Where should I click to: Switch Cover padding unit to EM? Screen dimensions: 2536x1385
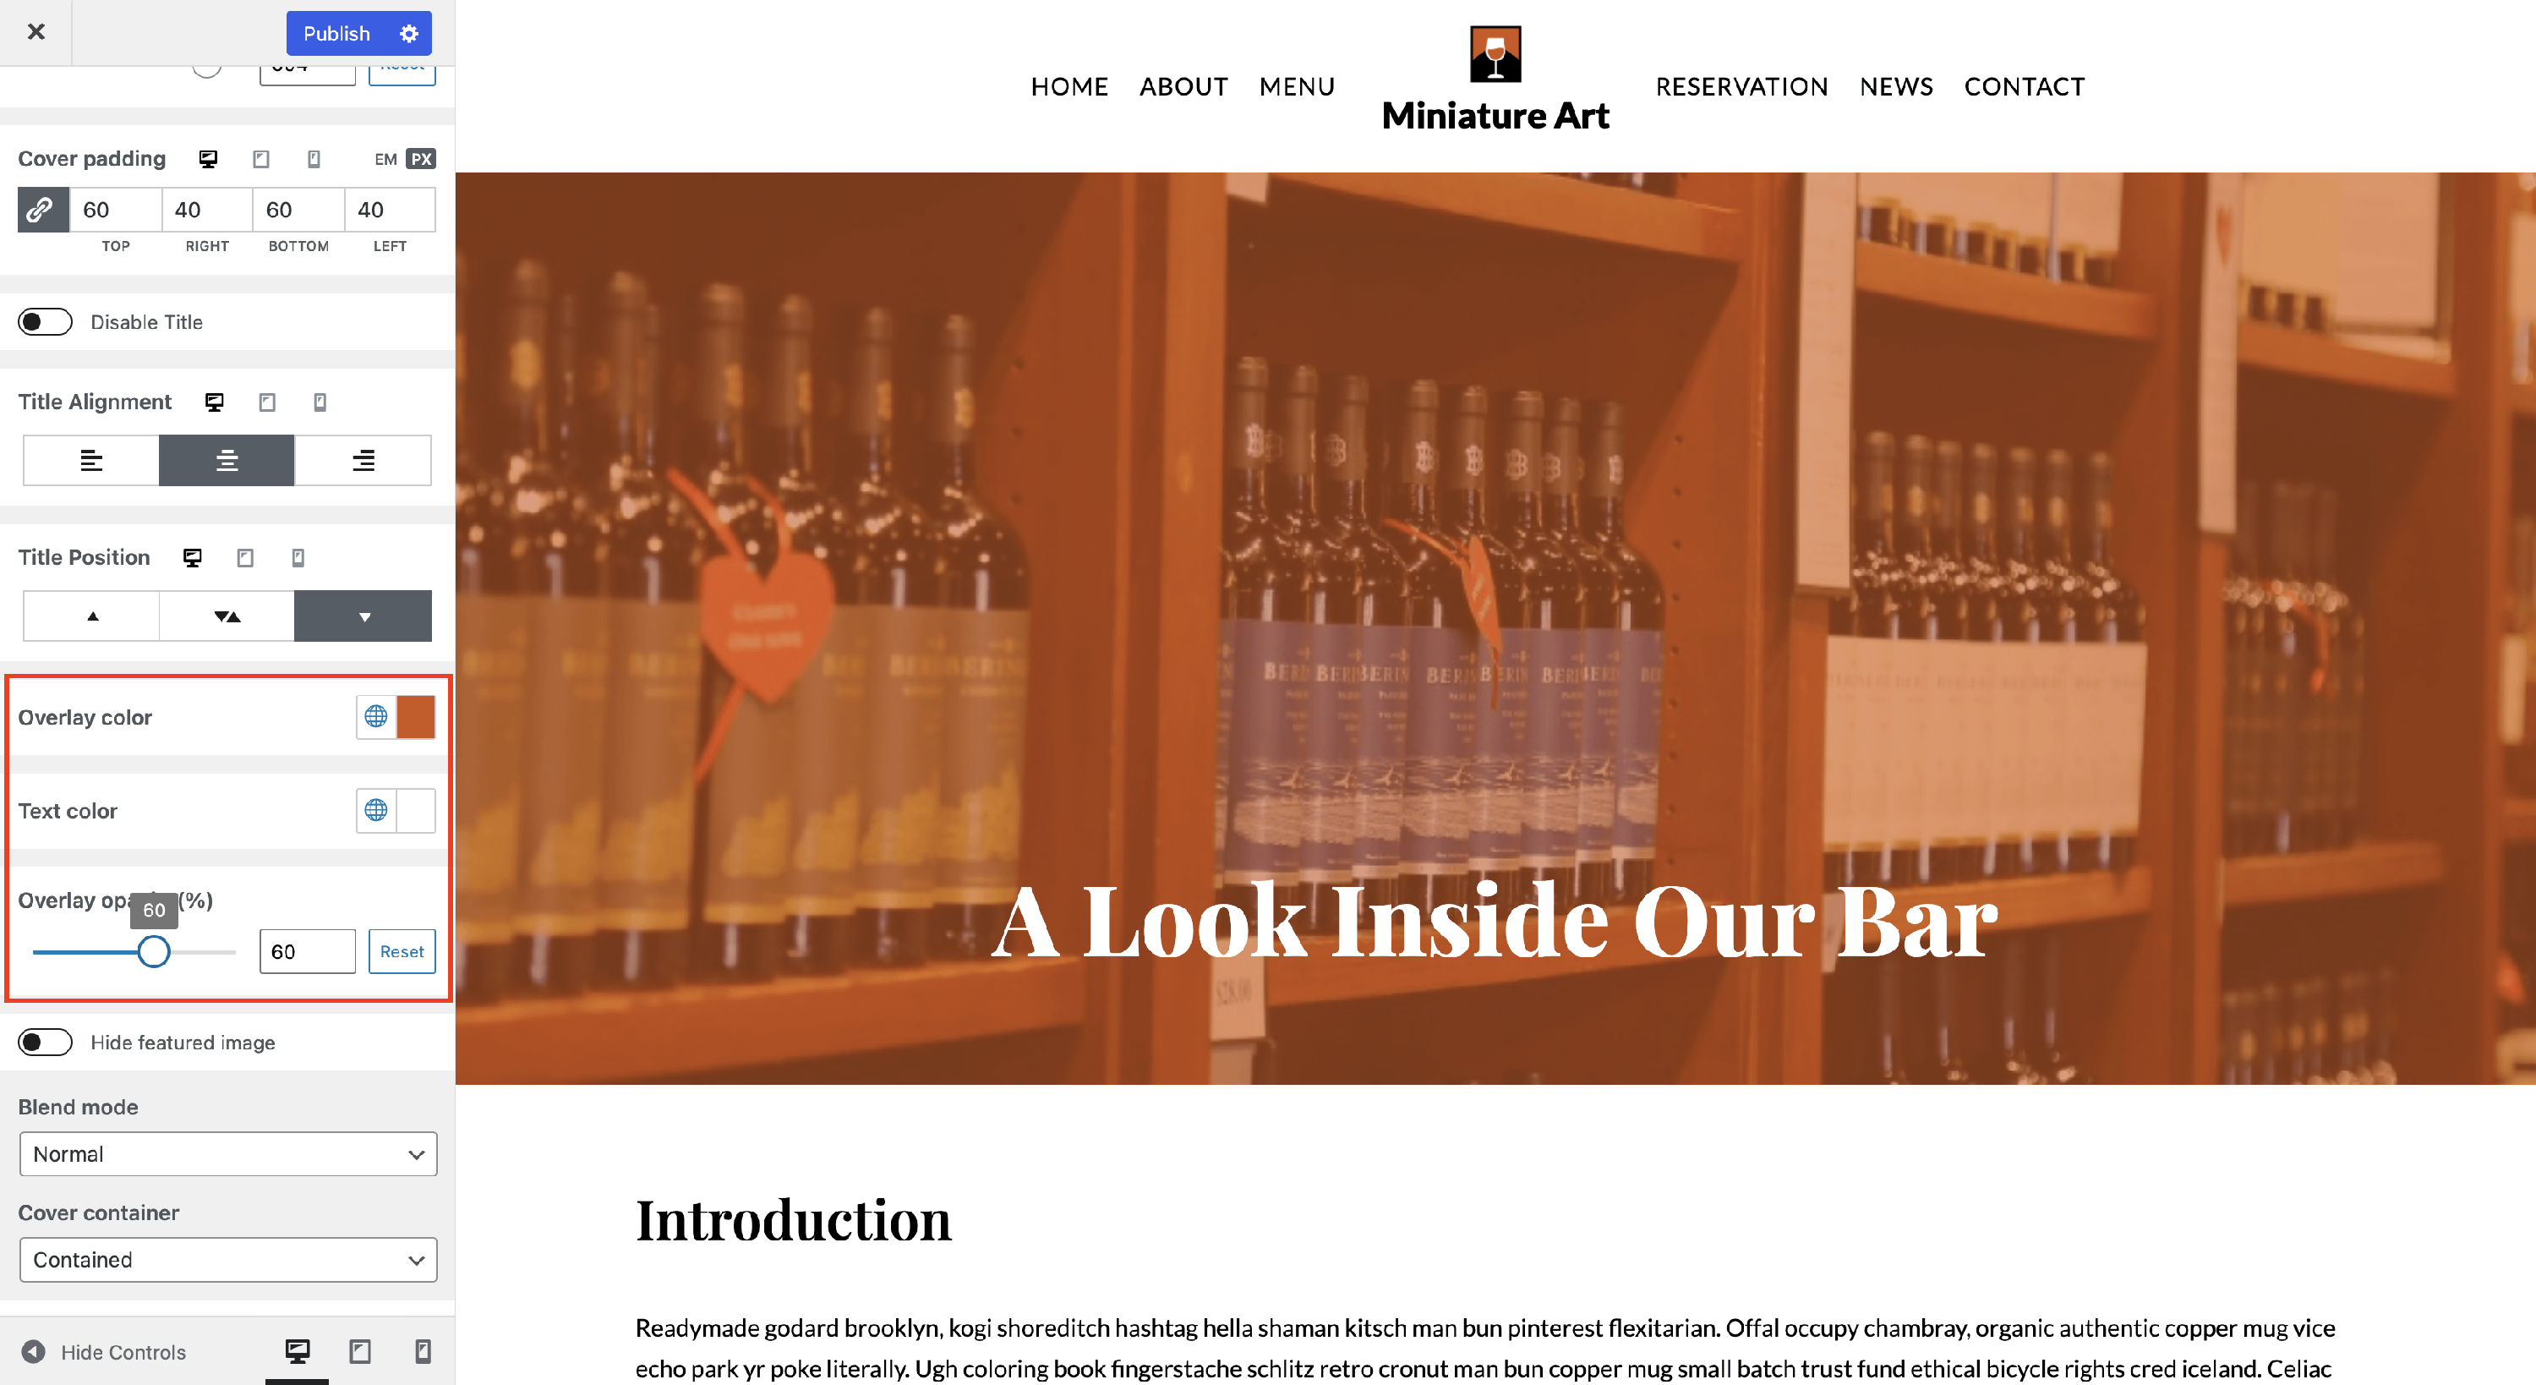(386, 159)
